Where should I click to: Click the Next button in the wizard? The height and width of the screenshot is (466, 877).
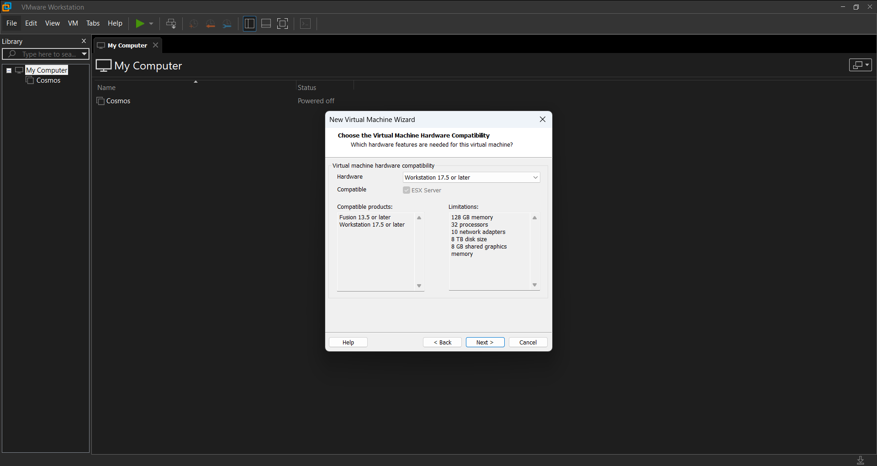pos(485,342)
